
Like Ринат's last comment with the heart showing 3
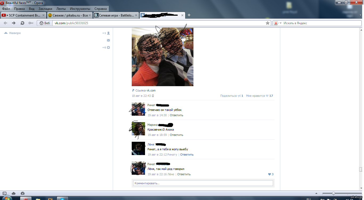(269, 174)
